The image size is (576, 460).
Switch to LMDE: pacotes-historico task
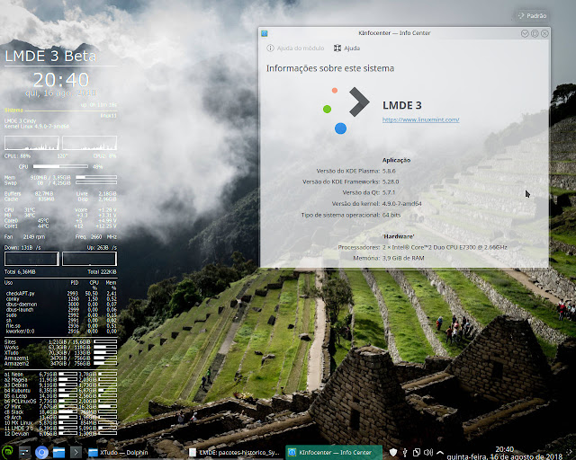click(x=234, y=453)
